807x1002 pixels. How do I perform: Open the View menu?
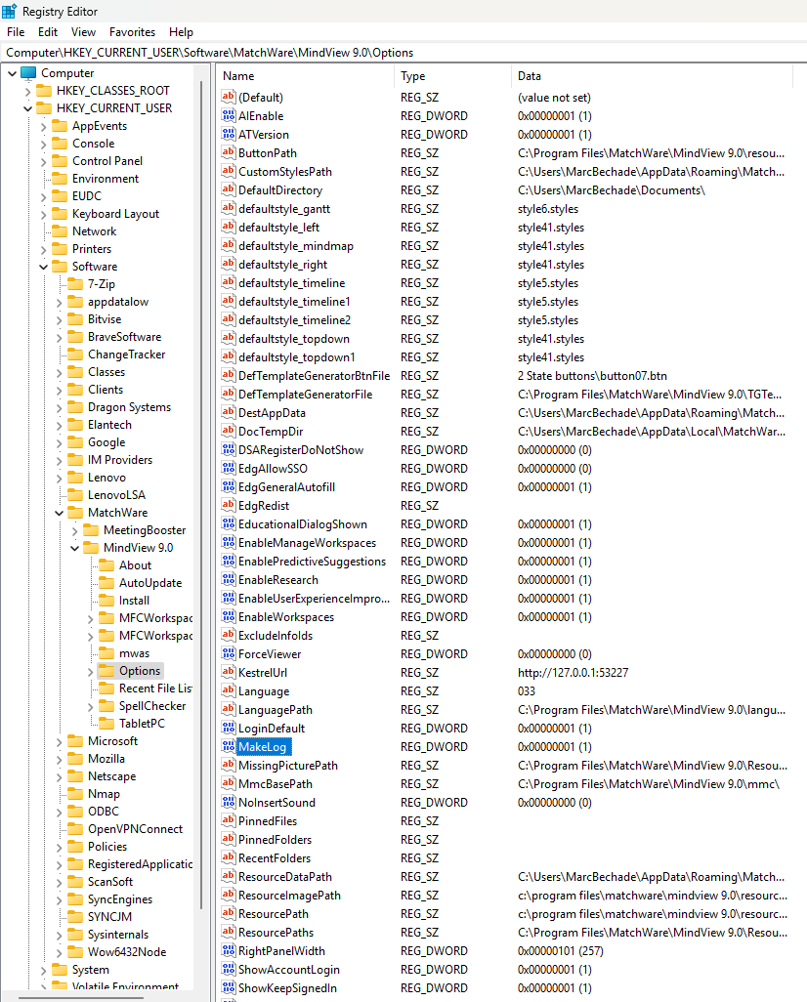coord(83,31)
